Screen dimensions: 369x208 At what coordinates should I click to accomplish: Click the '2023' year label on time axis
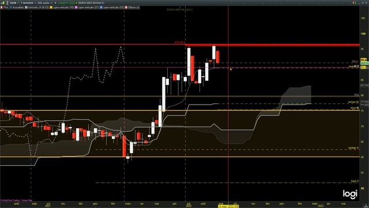pos(321,206)
